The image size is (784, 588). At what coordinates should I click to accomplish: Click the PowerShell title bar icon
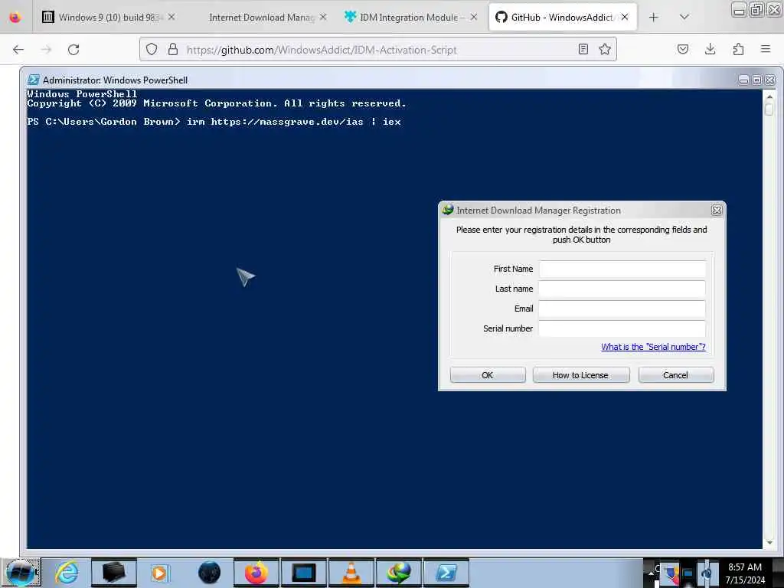34,80
